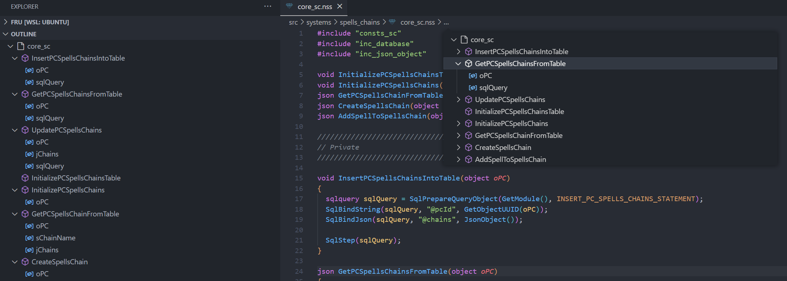787x281 pixels.
Task: Click InitializePCSpellsChains icon in breadcrumb dropdown
Action: (469, 123)
